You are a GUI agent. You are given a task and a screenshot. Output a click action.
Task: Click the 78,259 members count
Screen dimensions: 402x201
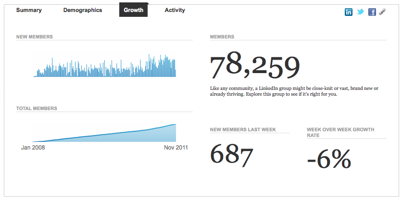point(255,66)
